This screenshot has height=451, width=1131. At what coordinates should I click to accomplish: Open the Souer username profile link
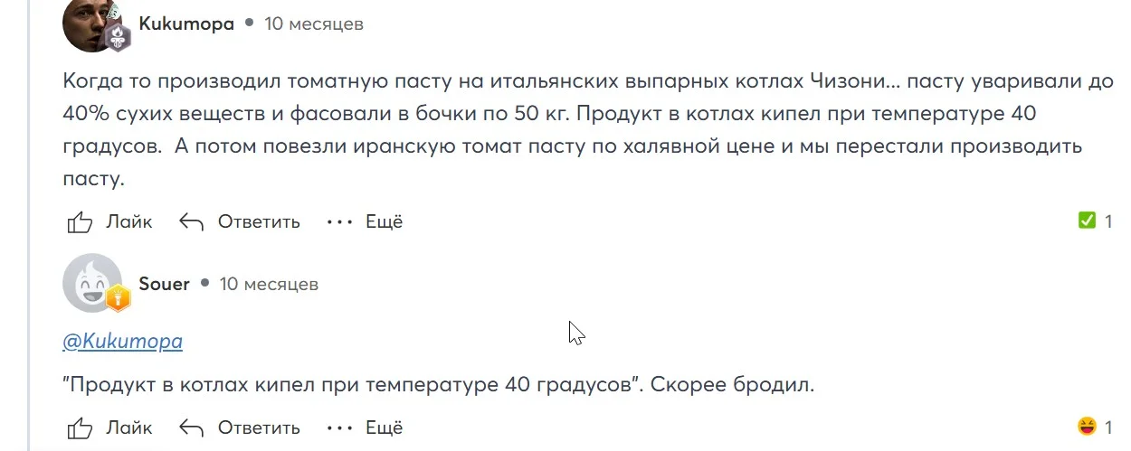click(164, 284)
